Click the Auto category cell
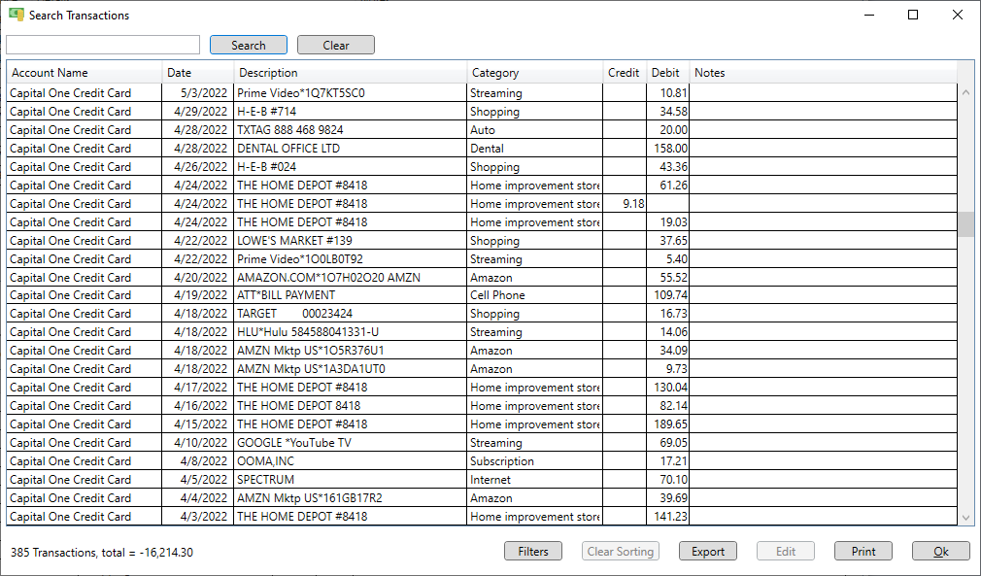The image size is (981, 576). 535,130
